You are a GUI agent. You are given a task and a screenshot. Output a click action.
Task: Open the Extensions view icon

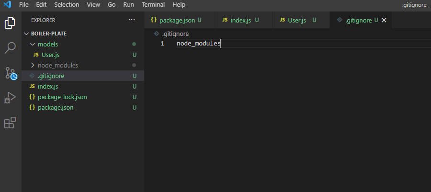[x=10, y=123]
